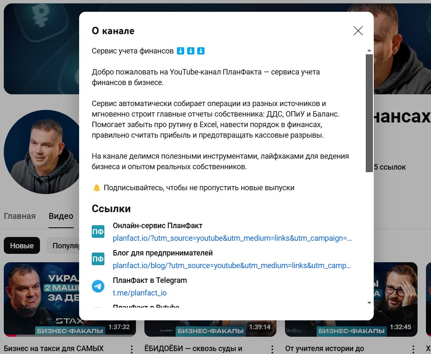Open the three-dot menu on От учителя истории video
Image resolution: width=431 pixels, height=354 pixels.
tap(412, 349)
